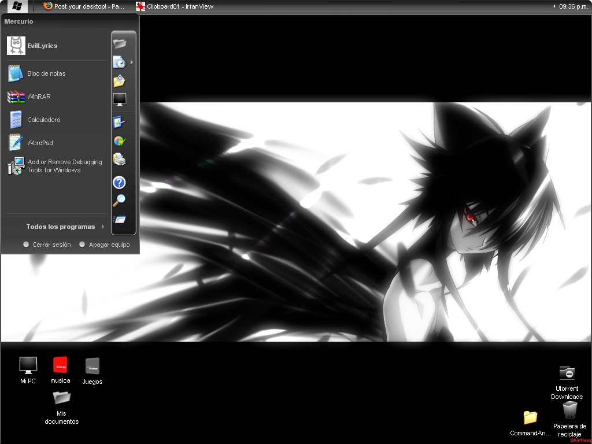Screen dimensions: 592x444
Task: Open the printer icon in start menu
Action: pyautogui.click(x=119, y=160)
